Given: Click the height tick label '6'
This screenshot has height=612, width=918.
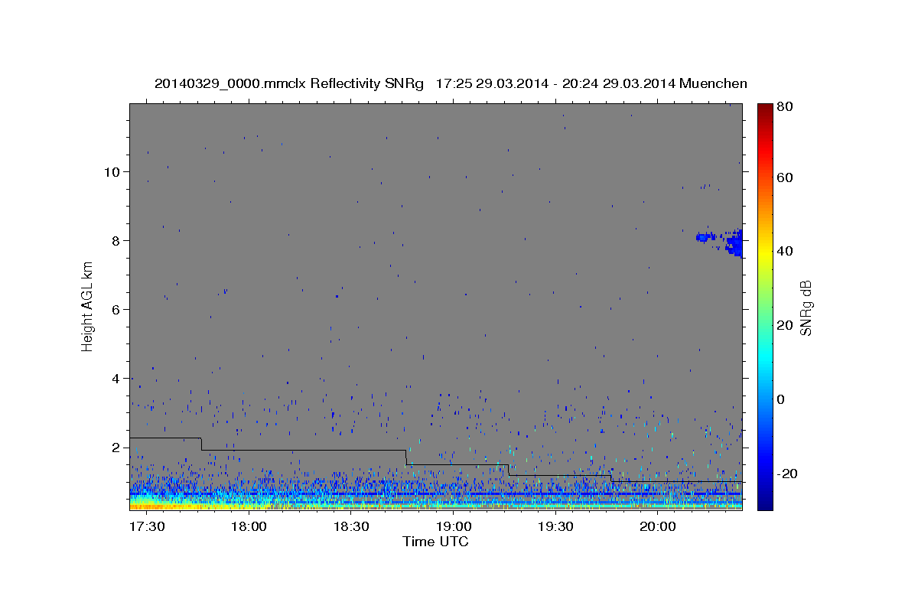Looking at the screenshot, I should [116, 309].
